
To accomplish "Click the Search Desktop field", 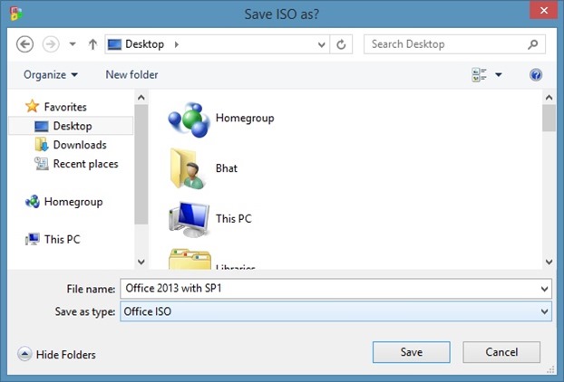I will pos(454,44).
